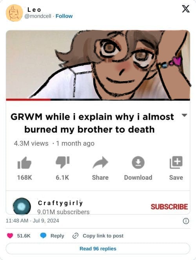This screenshot has width=196, height=260.
Task: Click the copy link chain icon
Action: 75,236
